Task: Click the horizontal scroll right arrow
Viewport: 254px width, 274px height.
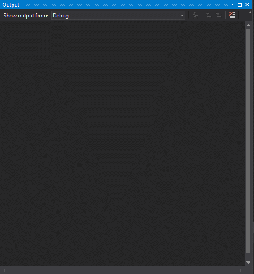Action: pyautogui.click(x=241, y=270)
